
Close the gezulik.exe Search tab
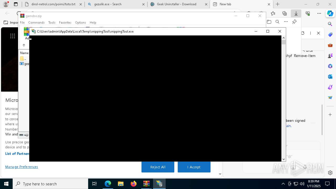click(x=143, y=4)
